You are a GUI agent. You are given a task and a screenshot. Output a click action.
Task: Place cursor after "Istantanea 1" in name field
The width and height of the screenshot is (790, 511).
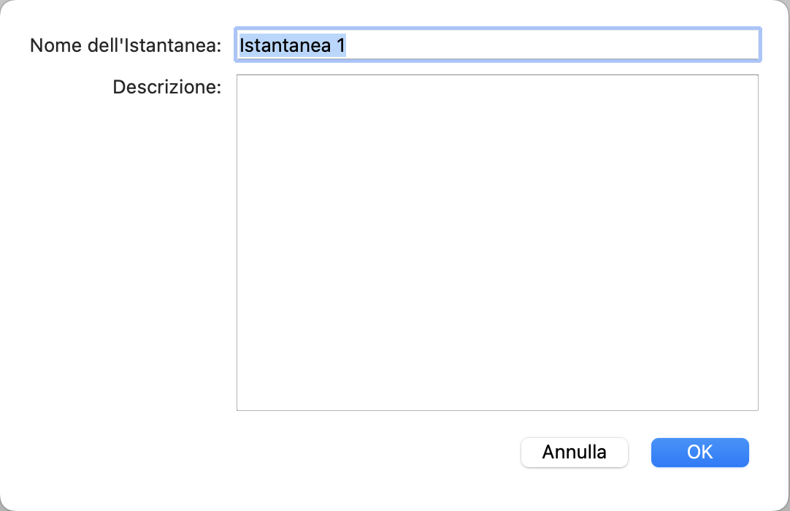click(x=347, y=45)
